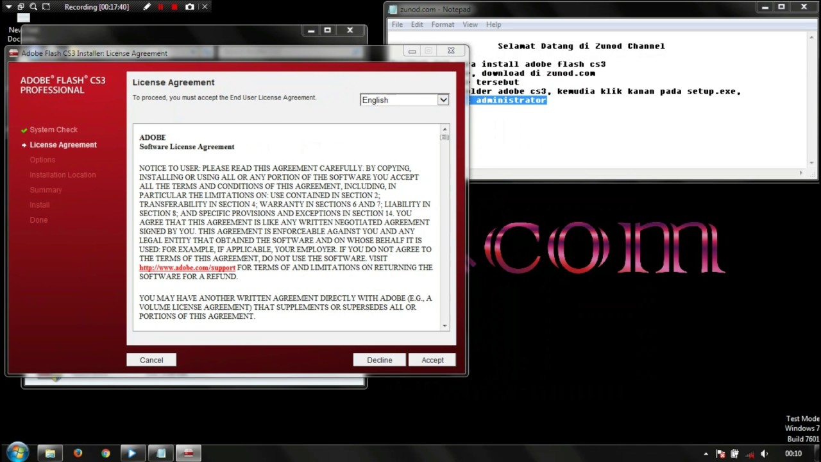Image resolution: width=821 pixels, height=462 pixels.
Task: Open Action Center flag icon
Action: [721, 454]
